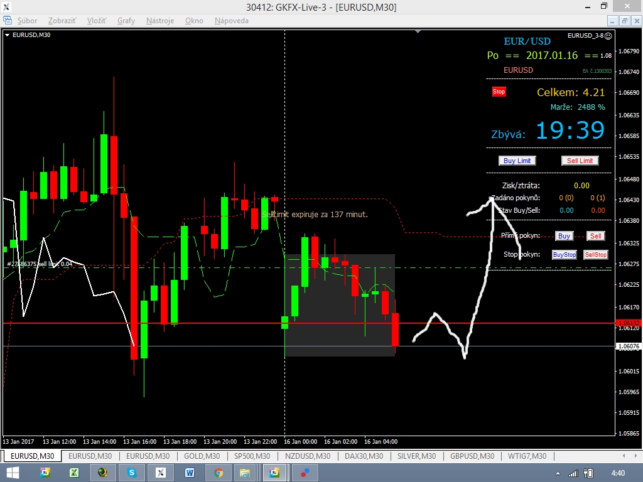Click the SellLimit expiruje za 137 minut text
Screen dimensions: 643x482
click(315, 215)
